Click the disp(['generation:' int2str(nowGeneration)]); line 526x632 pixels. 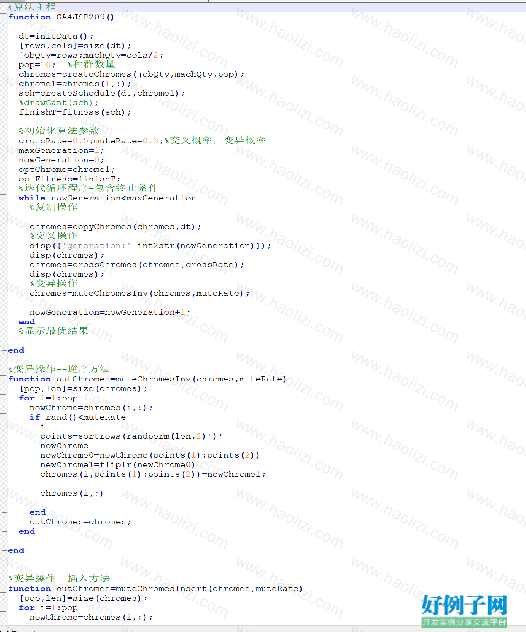pos(151,246)
